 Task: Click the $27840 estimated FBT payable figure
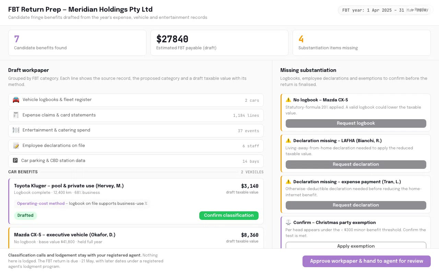pyautogui.click(x=172, y=39)
